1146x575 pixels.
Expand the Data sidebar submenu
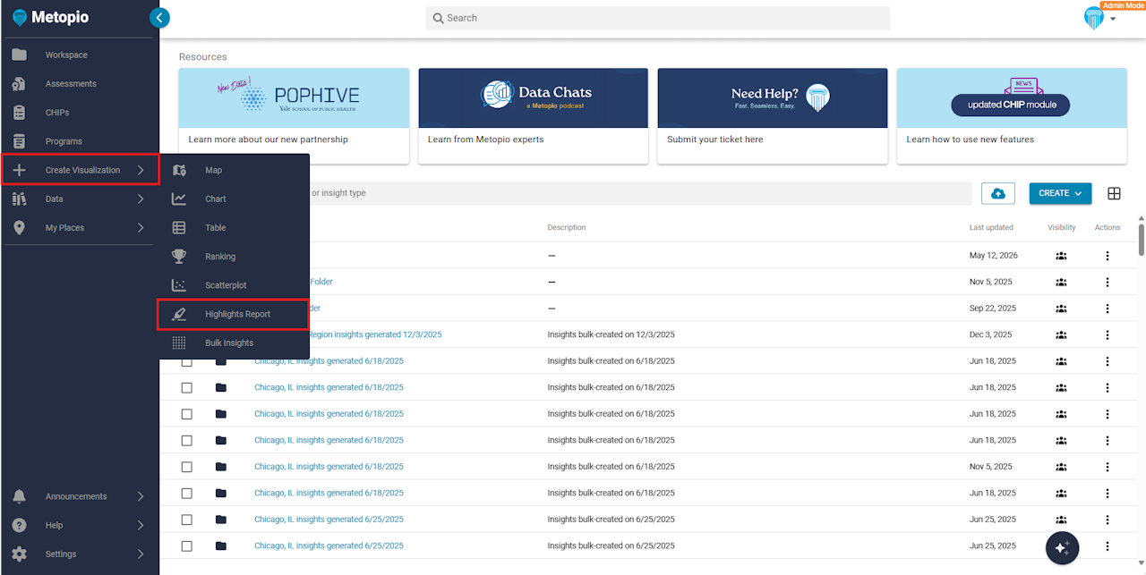(x=80, y=199)
